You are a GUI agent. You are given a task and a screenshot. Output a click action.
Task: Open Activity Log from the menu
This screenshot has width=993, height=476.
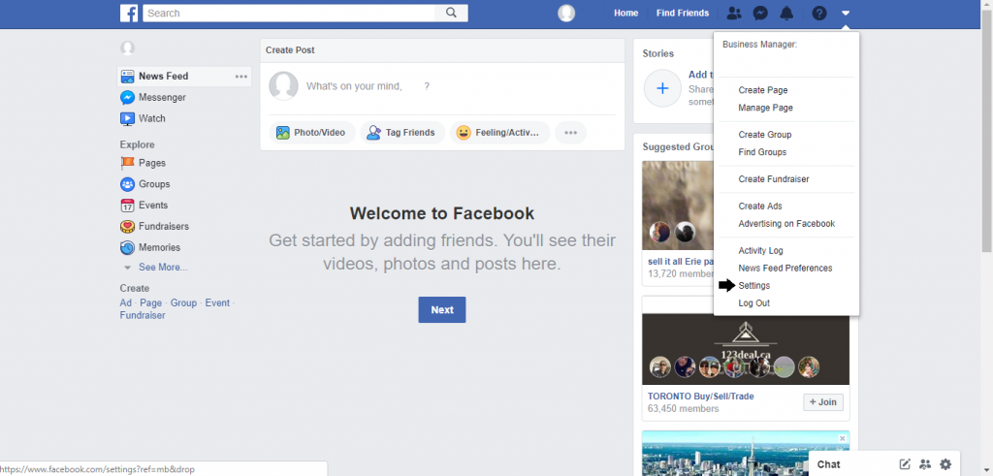tap(760, 251)
